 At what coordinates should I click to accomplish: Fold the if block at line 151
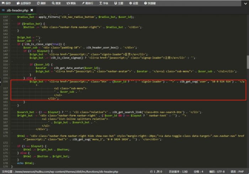(10, 65)
